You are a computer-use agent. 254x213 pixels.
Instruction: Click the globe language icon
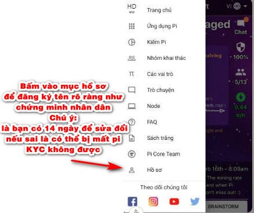point(237,6)
